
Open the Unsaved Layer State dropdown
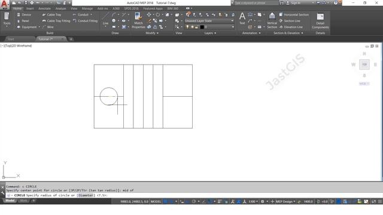point(209,21)
